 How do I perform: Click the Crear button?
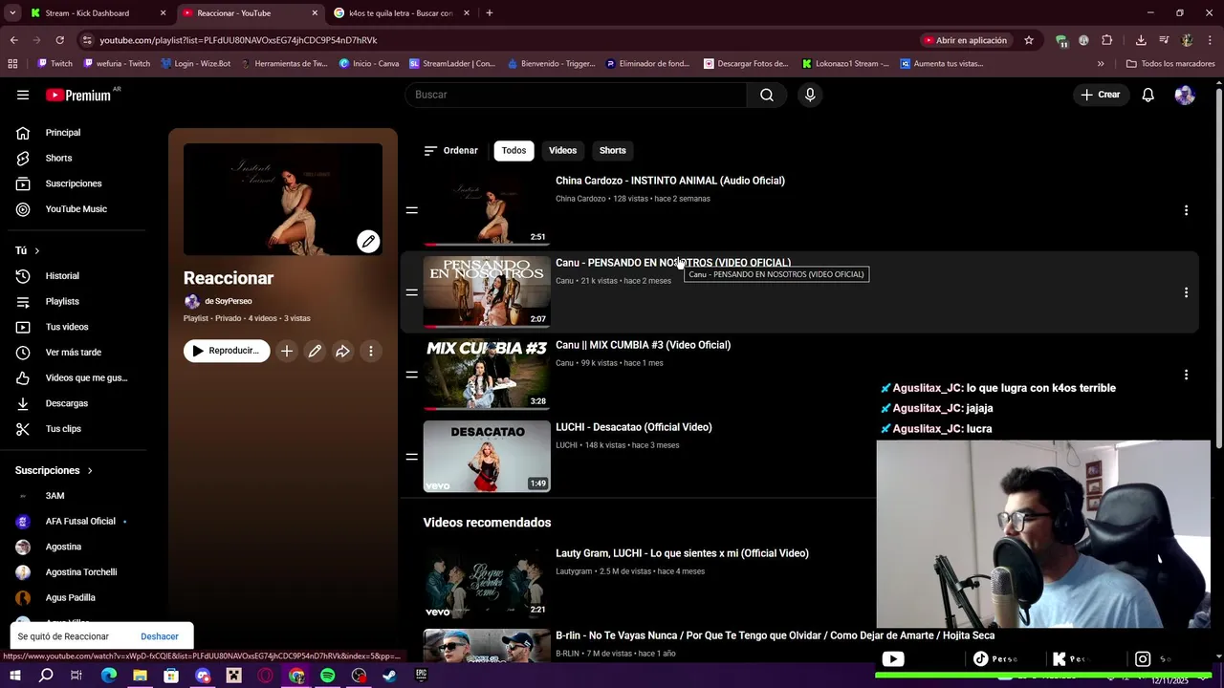click(x=1101, y=95)
